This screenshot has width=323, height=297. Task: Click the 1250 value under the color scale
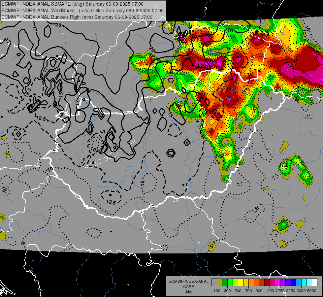pyautogui.click(x=270, y=291)
